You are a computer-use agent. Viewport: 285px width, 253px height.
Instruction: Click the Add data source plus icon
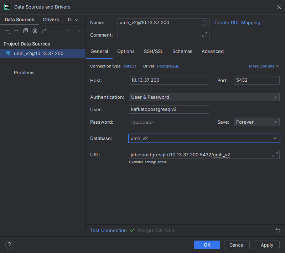pos(7,31)
